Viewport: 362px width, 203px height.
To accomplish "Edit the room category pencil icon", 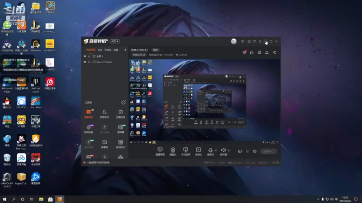I will coord(144,55).
